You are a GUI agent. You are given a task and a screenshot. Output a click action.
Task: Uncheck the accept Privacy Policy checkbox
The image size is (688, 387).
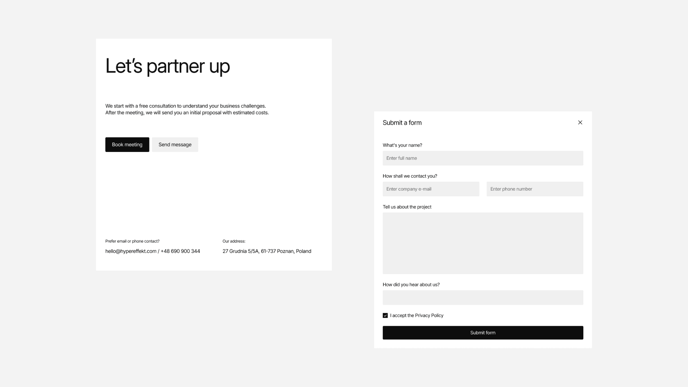click(x=385, y=316)
